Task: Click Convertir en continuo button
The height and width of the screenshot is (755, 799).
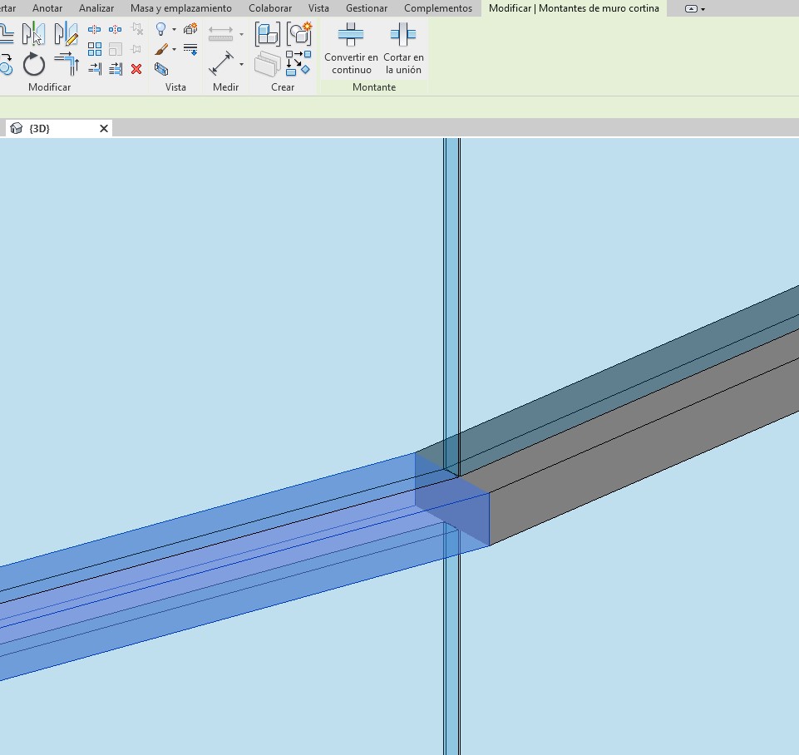Action: pyautogui.click(x=351, y=48)
